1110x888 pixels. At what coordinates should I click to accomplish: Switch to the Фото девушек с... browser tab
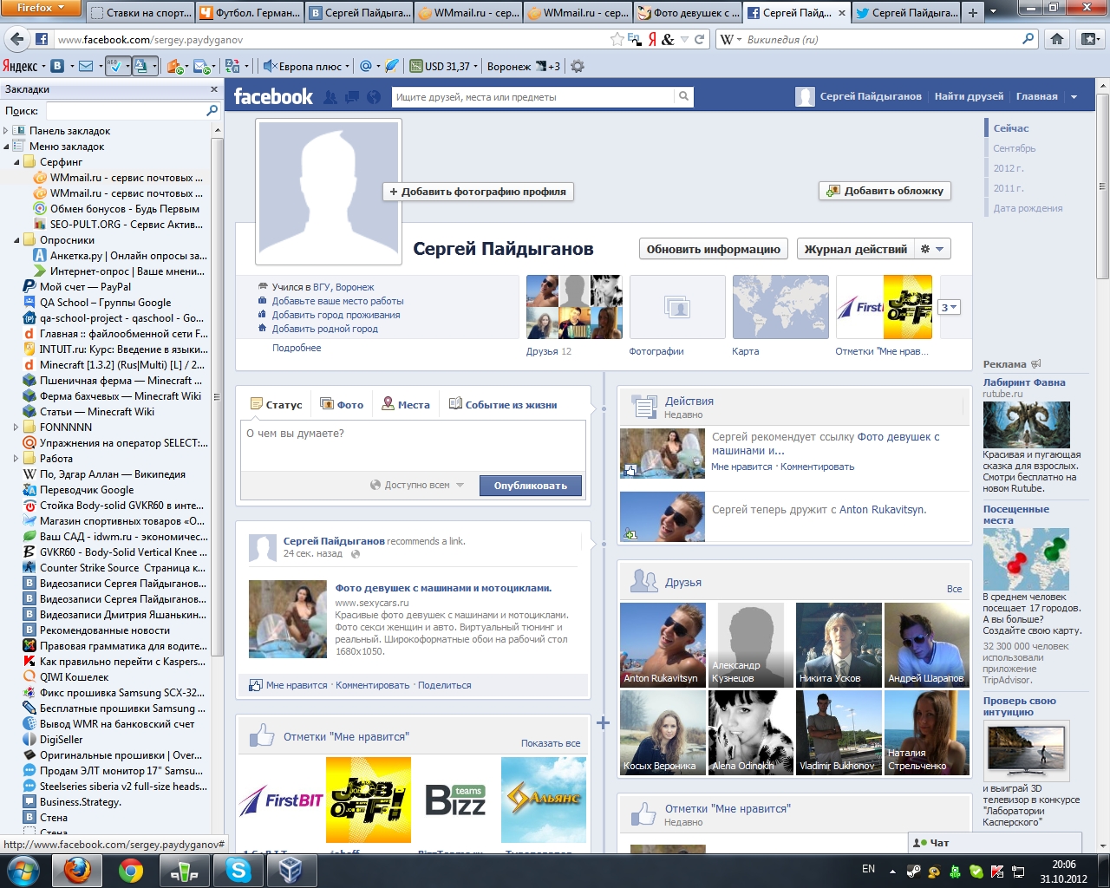(688, 13)
